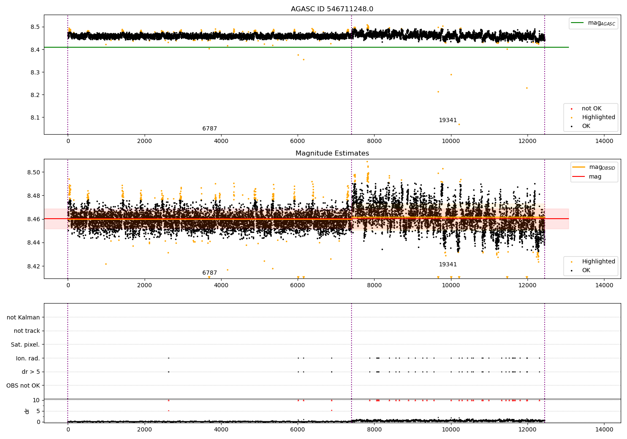627x439 pixels.
Task: Click the '8.50' y-axis tick label
Action: tap(33, 172)
